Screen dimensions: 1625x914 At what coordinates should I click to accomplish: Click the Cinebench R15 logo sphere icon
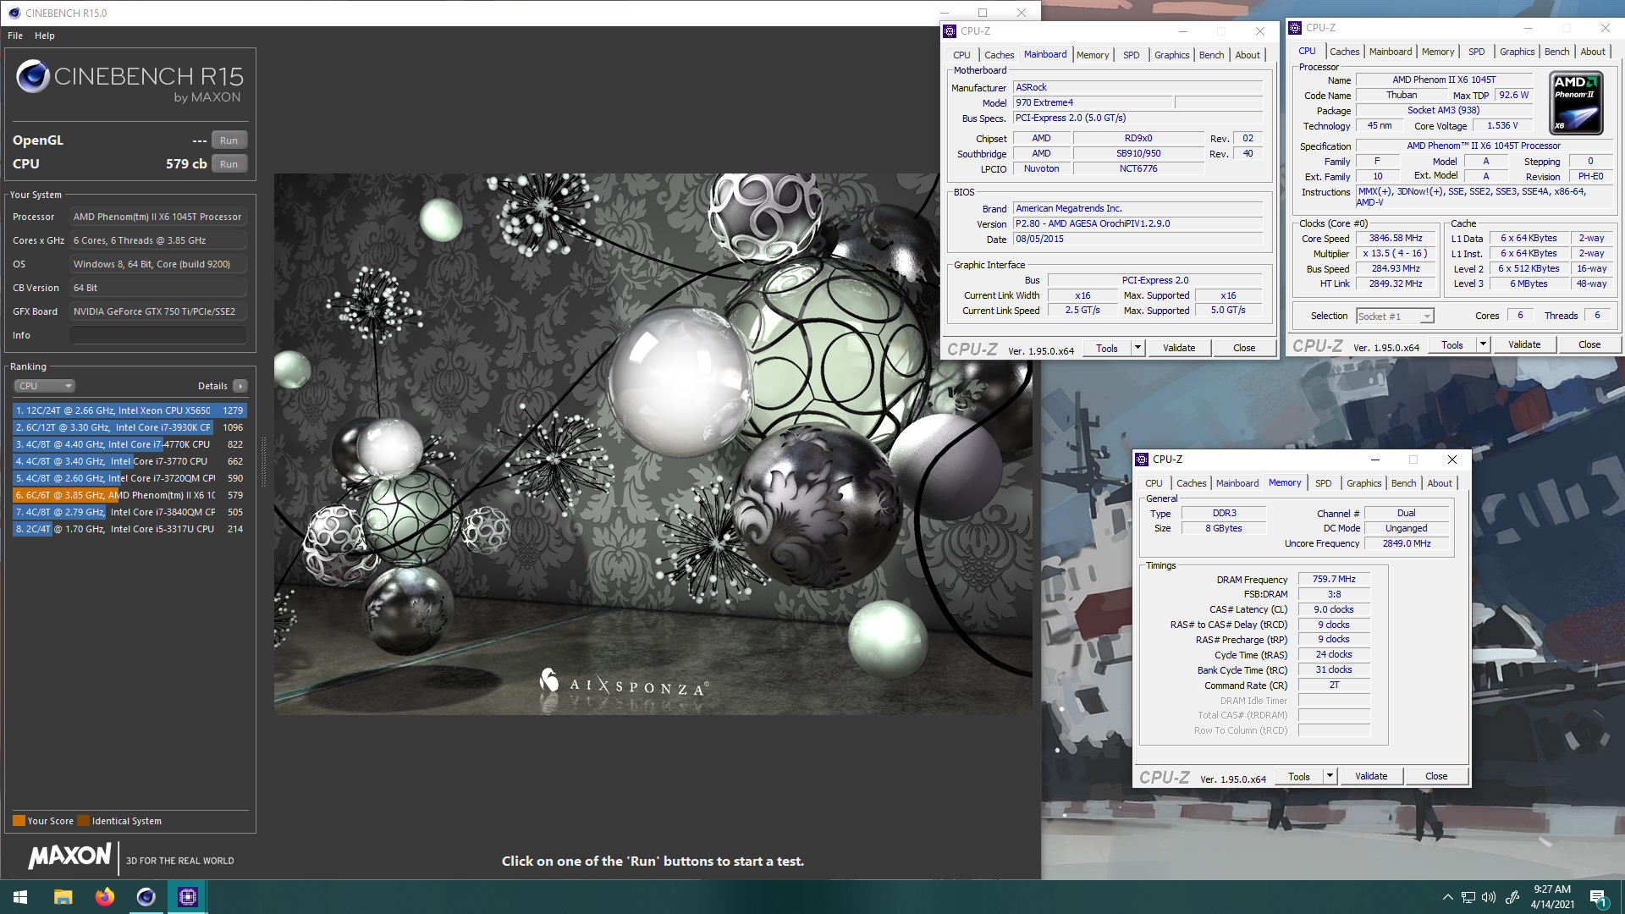coord(32,77)
